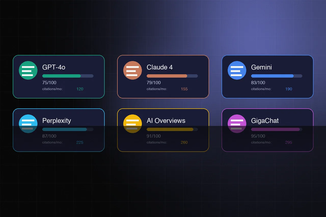Viewport: 326px width, 217px height.
Task: Click the 260 citations value
Action: click(184, 142)
